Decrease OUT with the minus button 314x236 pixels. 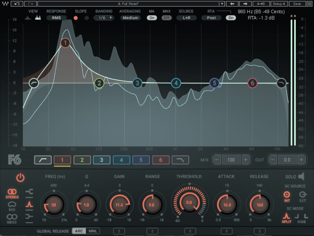coord(273,160)
